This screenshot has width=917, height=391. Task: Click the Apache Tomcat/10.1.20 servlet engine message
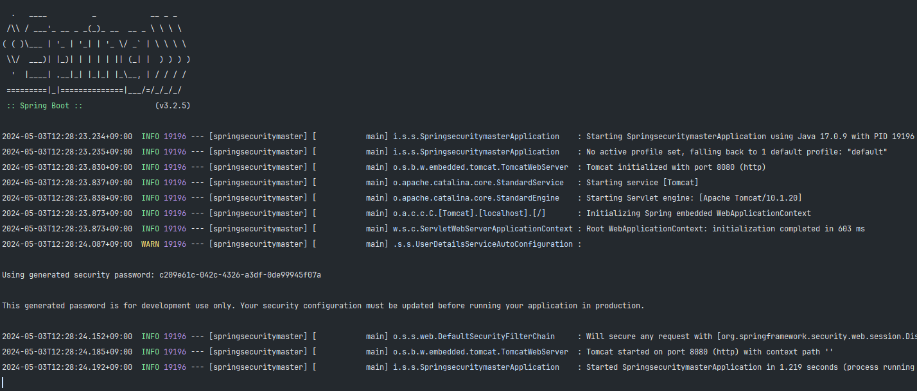click(694, 198)
